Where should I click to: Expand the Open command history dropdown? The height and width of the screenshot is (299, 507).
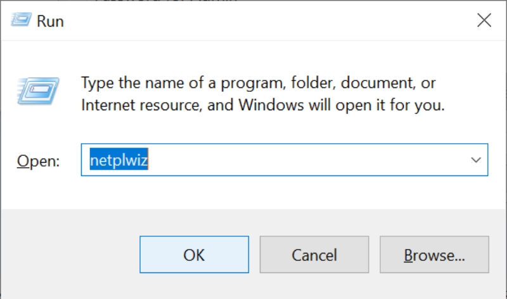477,160
